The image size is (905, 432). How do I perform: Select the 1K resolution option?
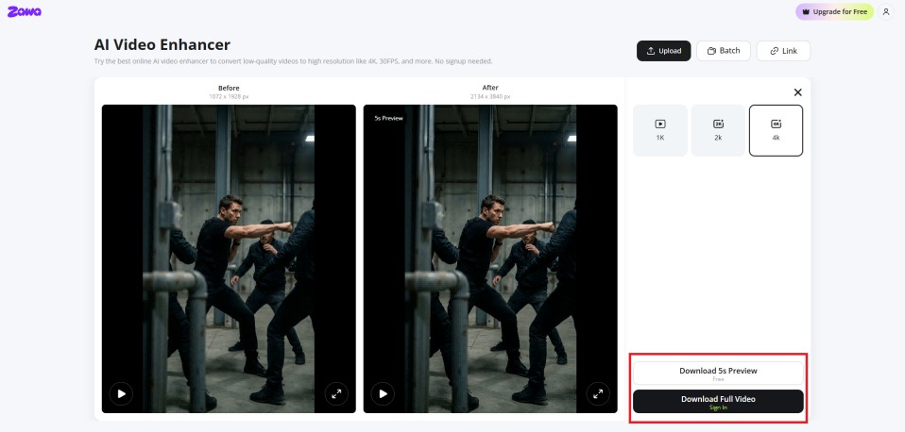[660, 130]
